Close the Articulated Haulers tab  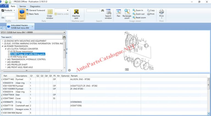(x=32, y=27)
